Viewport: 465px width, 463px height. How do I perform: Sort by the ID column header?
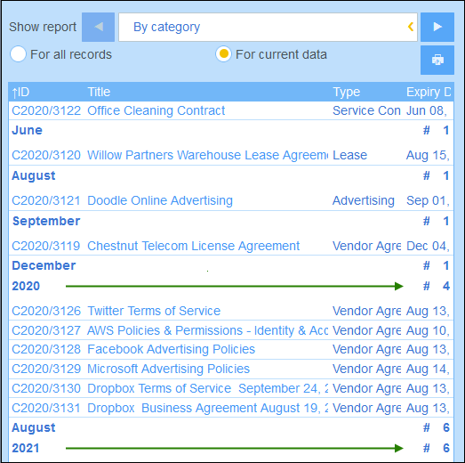(20, 92)
